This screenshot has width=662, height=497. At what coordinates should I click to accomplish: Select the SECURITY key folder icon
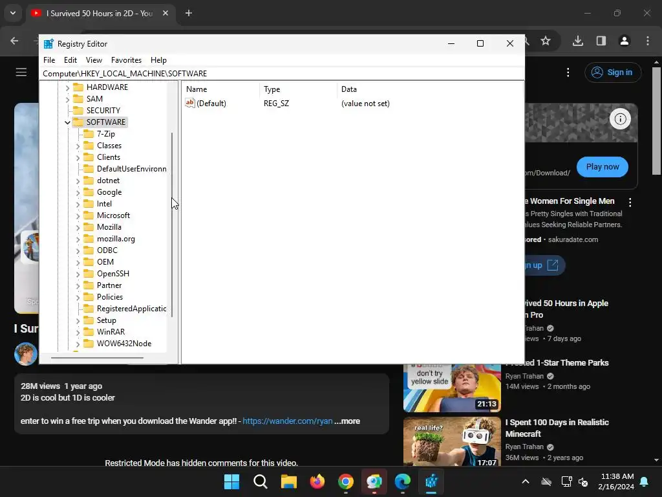pos(78,110)
